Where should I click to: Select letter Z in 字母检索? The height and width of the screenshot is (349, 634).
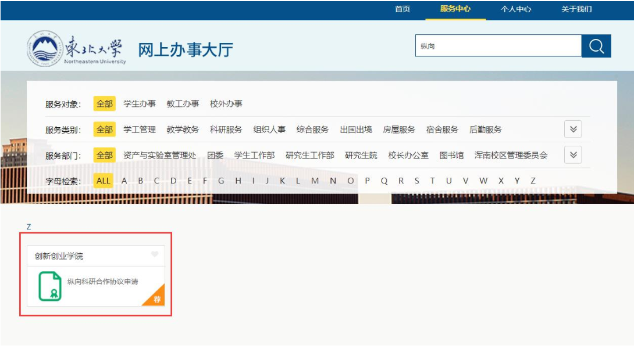tap(533, 181)
